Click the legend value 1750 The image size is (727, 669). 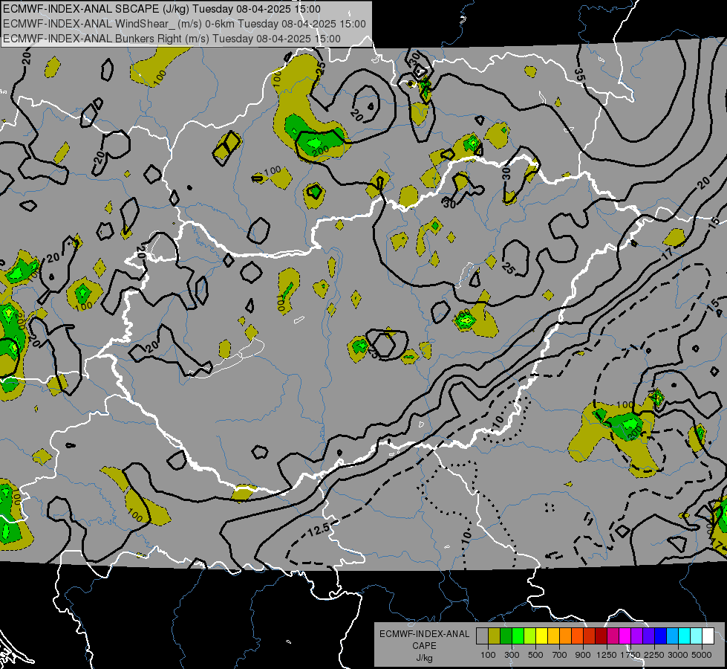coord(630,655)
